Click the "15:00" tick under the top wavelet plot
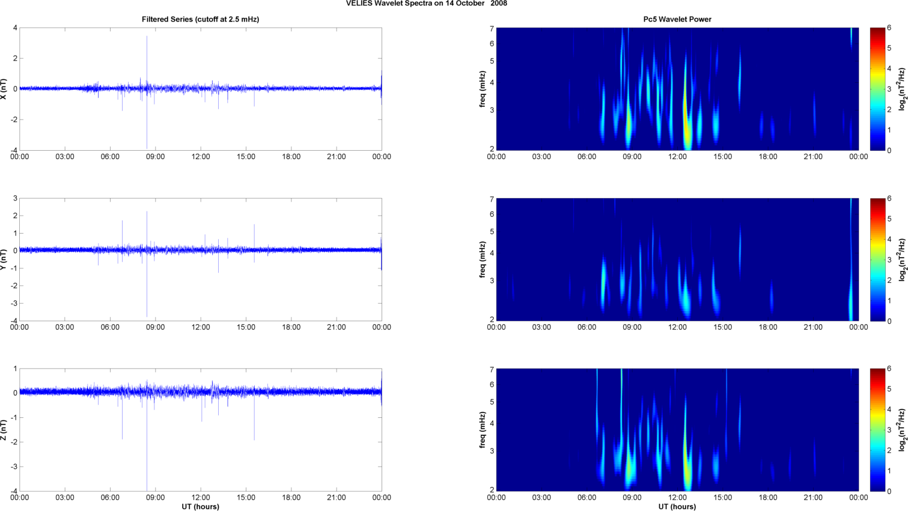Image resolution: width=908 pixels, height=511 pixels. [723, 157]
